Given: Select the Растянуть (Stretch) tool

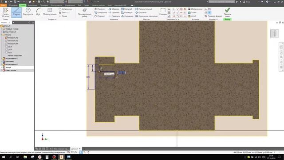Looking at the screenshot, I should click(x=127, y=12).
